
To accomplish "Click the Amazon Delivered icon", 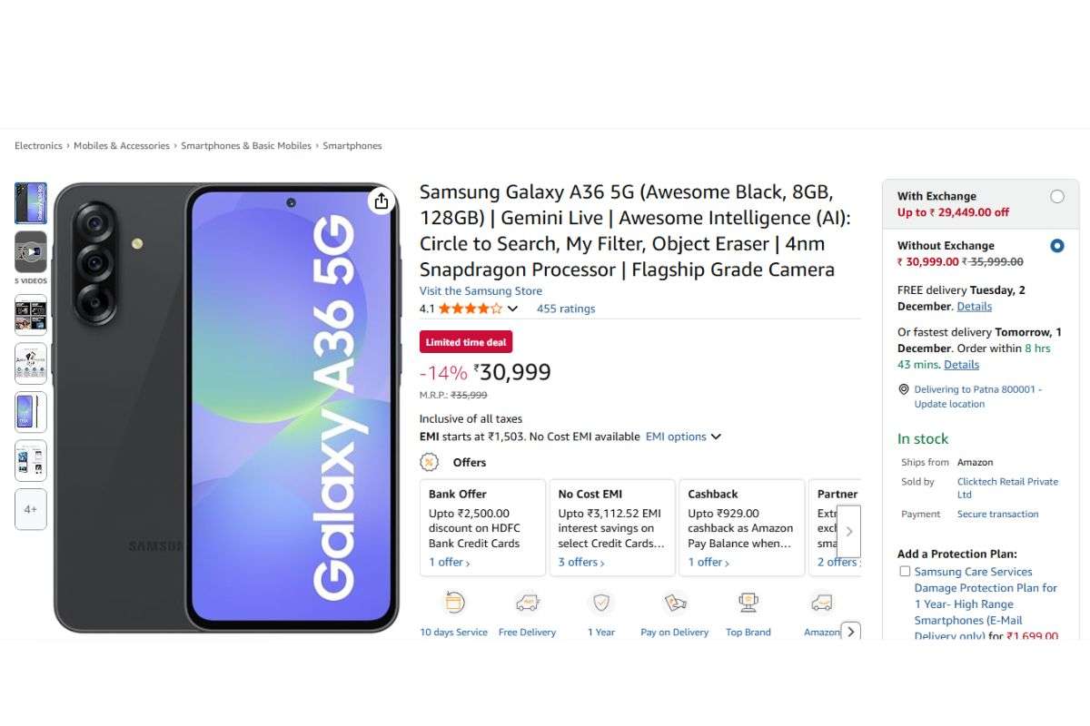I will tap(821, 602).
